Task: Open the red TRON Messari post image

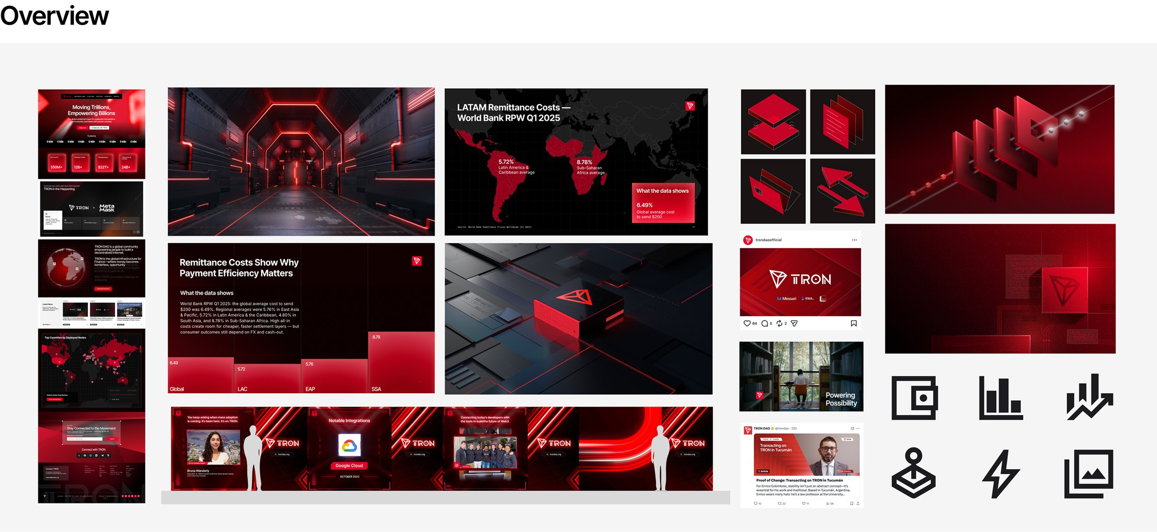Action: (801, 282)
